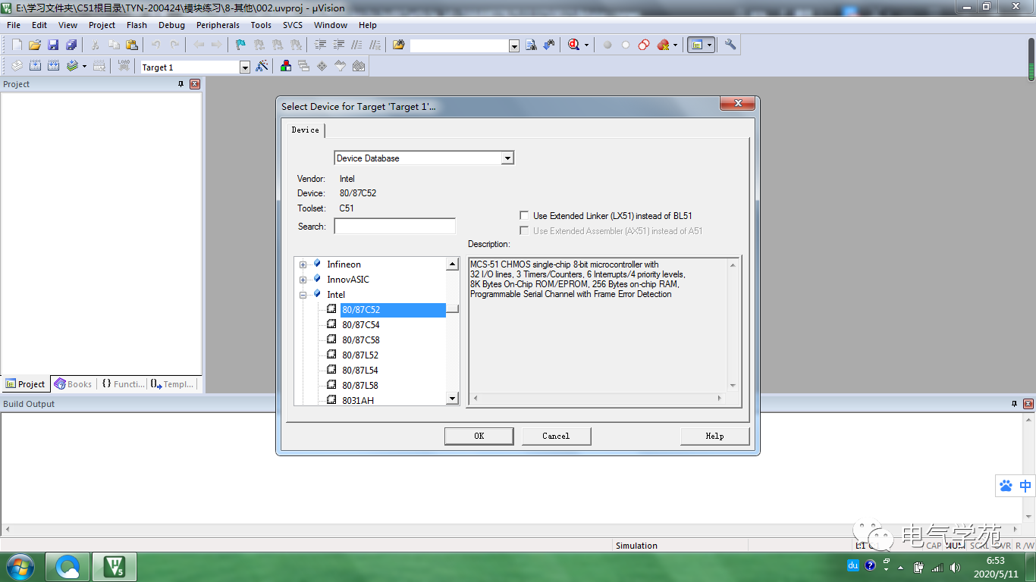Open the Peripherals menu
The image size is (1036, 582).
pos(218,25)
